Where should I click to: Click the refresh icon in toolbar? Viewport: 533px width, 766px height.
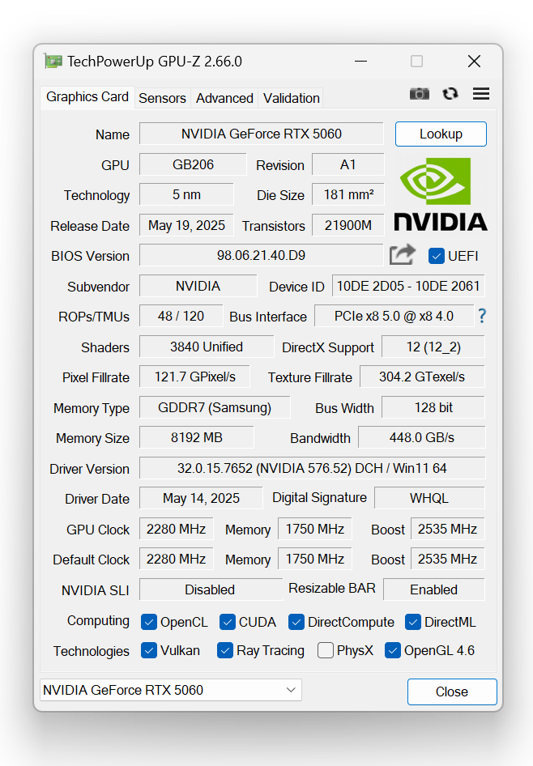tap(450, 94)
